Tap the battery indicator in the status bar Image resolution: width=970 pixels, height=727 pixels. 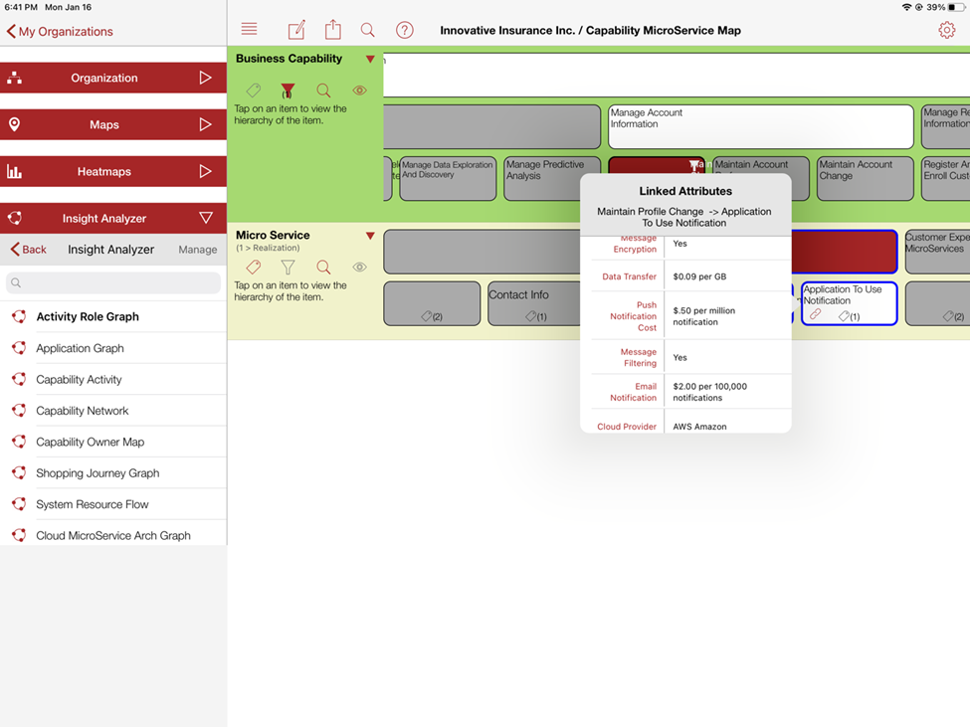(x=956, y=7)
